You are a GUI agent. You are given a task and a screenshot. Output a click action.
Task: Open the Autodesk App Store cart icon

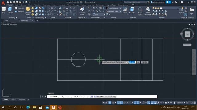[173, 2]
